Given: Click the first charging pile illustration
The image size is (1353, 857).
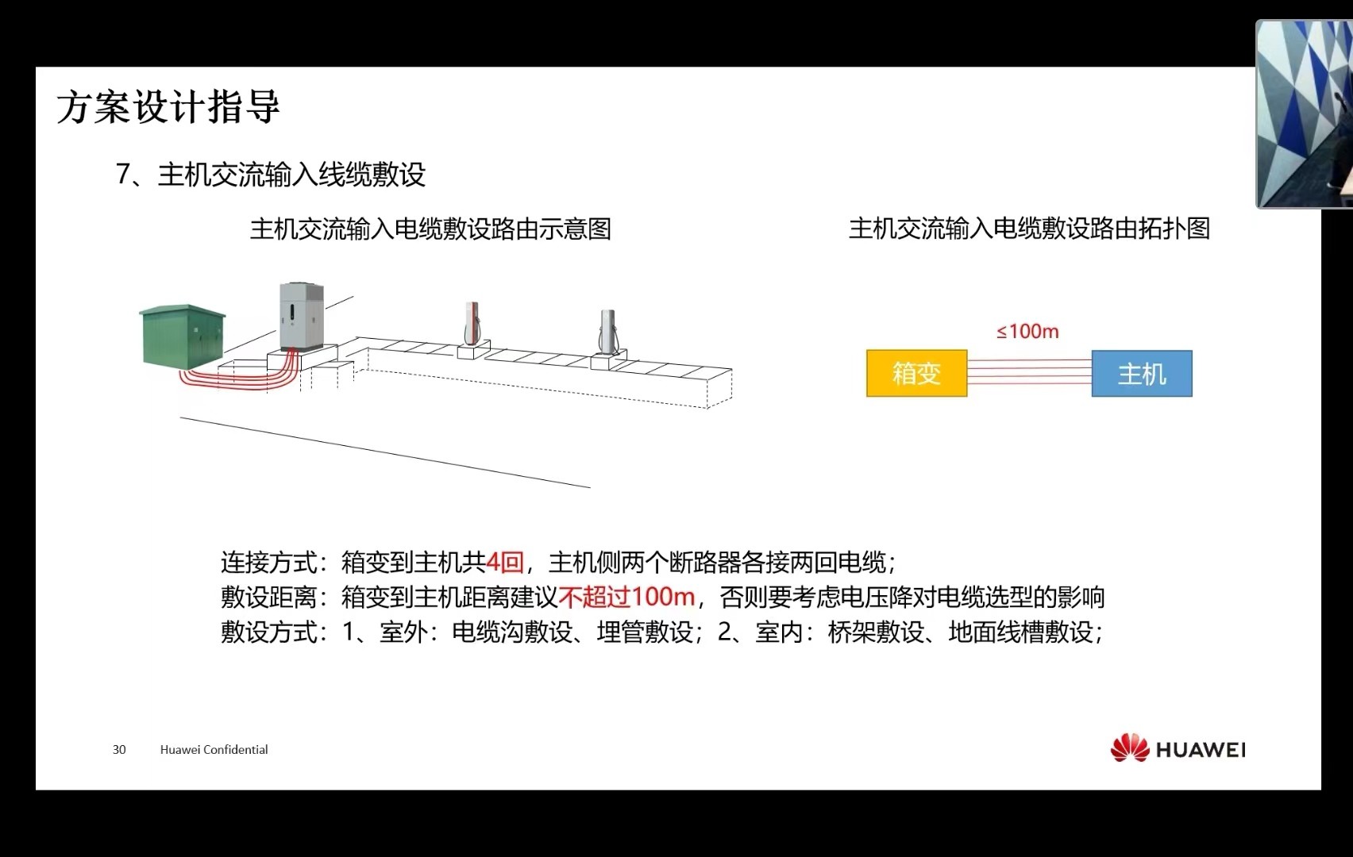Looking at the screenshot, I should point(472,324).
